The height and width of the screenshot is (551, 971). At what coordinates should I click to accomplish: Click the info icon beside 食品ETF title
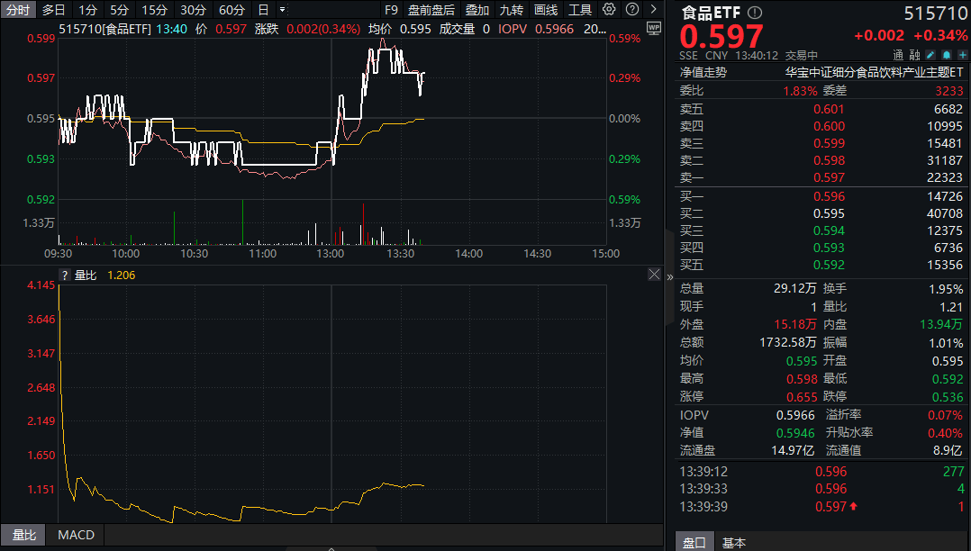pos(755,13)
